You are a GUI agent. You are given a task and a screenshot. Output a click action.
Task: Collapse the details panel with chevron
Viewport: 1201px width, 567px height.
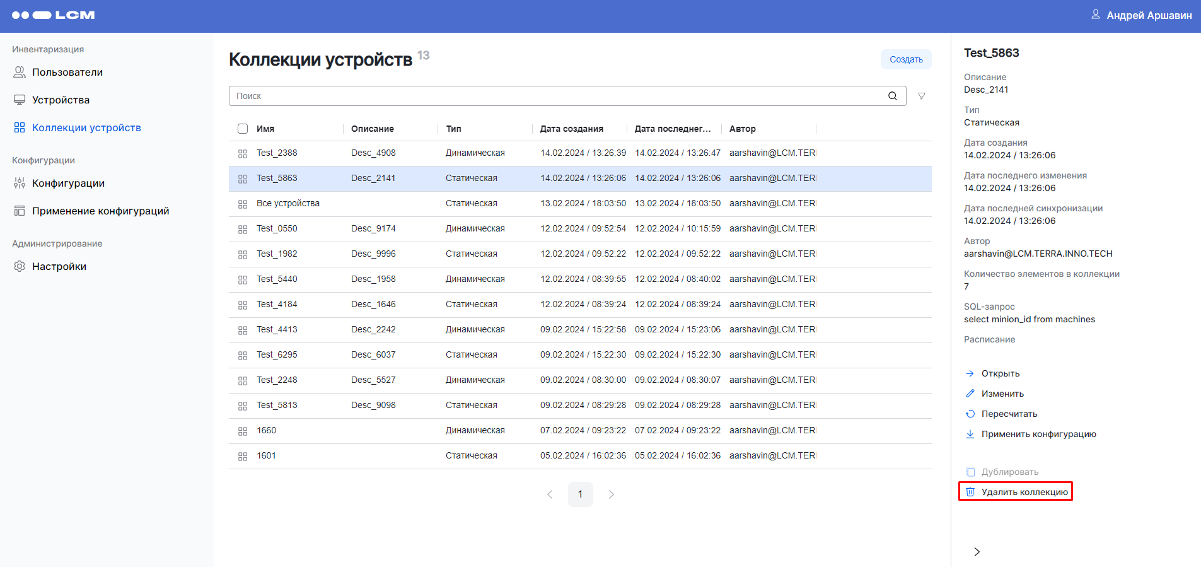(x=977, y=552)
